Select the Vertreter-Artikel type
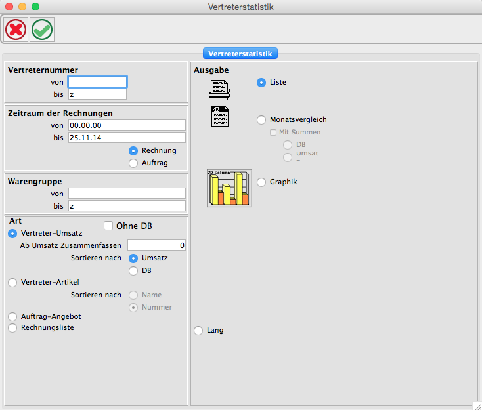Viewport: 482px width, 410px height. 12,283
